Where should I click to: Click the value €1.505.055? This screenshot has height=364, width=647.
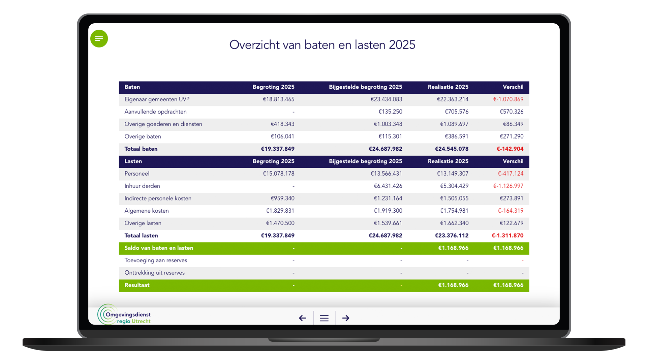click(454, 199)
